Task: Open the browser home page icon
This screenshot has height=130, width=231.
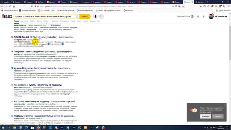Action: 14,6
